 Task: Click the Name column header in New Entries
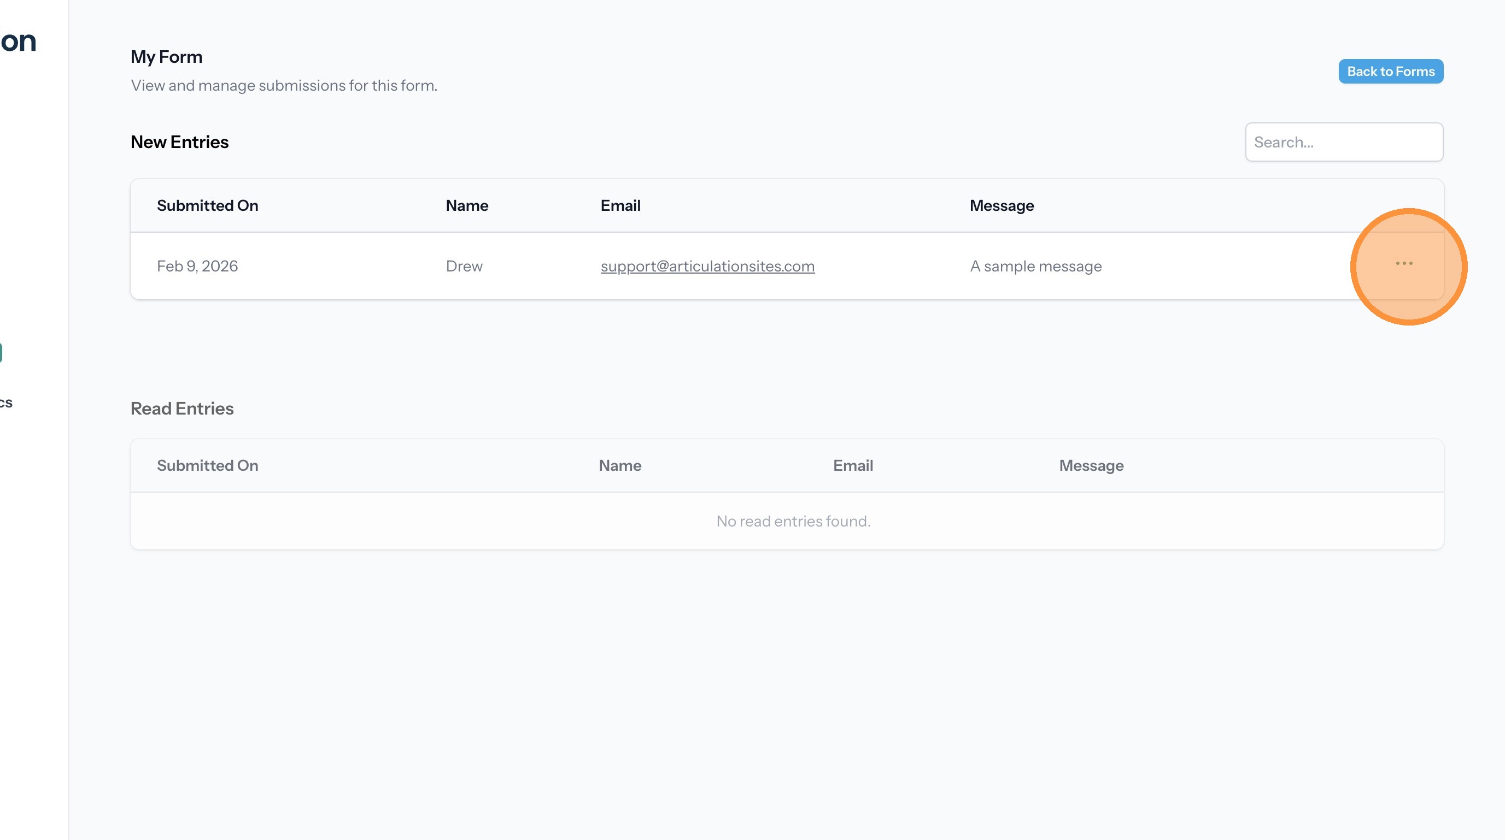pos(466,205)
